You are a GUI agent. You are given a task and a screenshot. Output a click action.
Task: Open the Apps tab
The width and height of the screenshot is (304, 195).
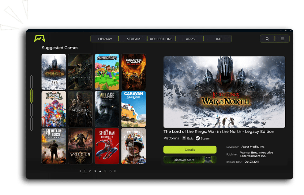point(190,39)
